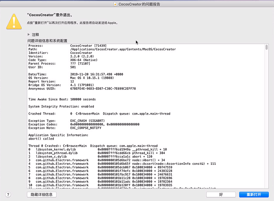Expand the 注释 comments disclosure triangle
The image size is (274, 201).
click(x=28, y=35)
